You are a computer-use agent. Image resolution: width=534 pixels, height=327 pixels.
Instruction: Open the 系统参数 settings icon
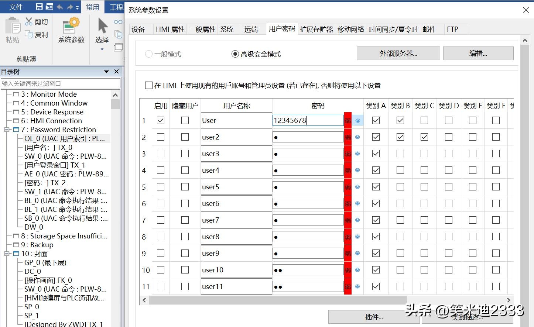pos(71,25)
